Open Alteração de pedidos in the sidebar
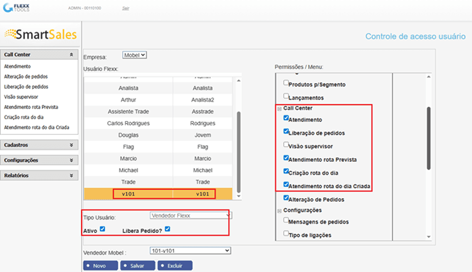Screen dimensions: 472x272 (26, 77)
